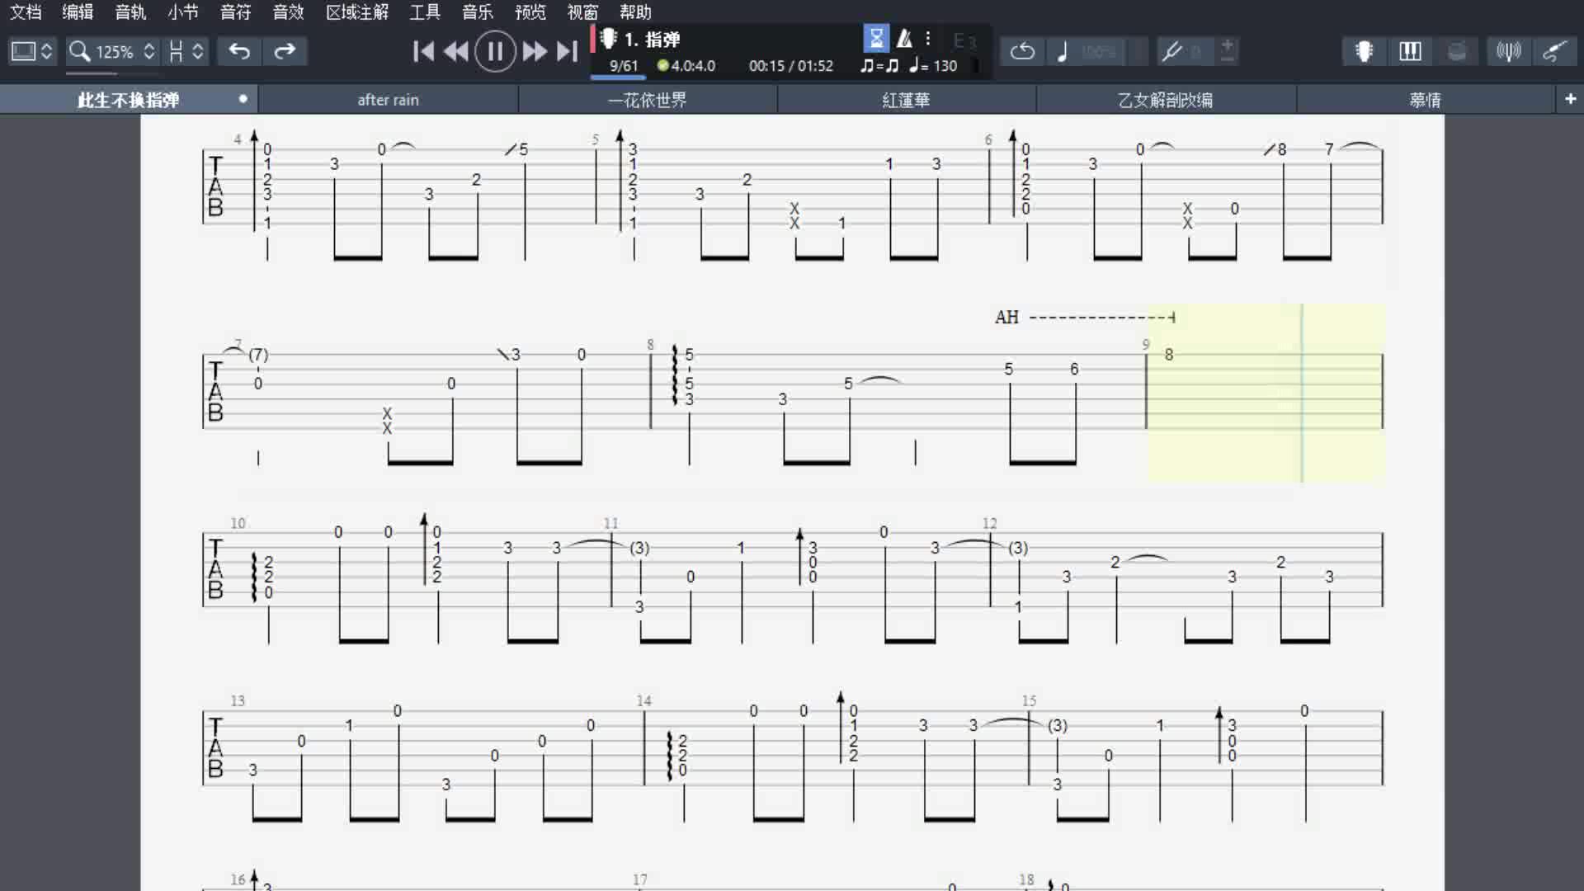Open the line-in guitar cable panel
This screenshot has width=1584, height=891.
1553,51
